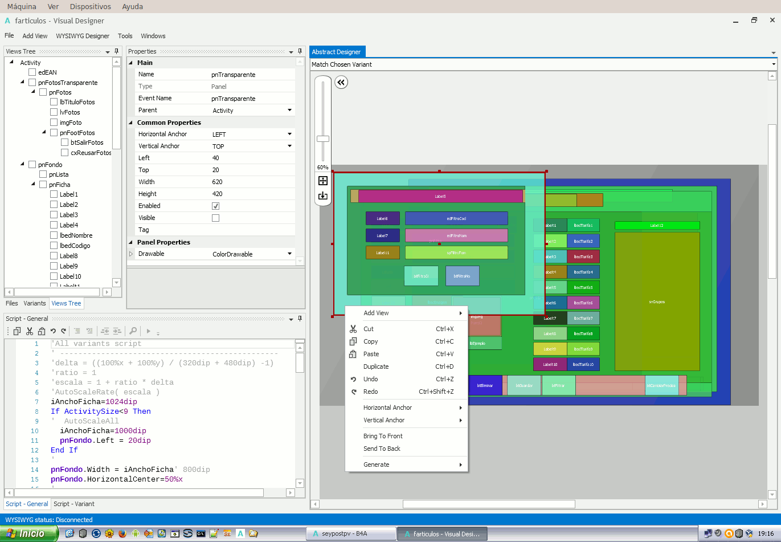The image size is (781, 542).
Task: Click the search magnifier in the script toolbar
Action: coord(133,331)
